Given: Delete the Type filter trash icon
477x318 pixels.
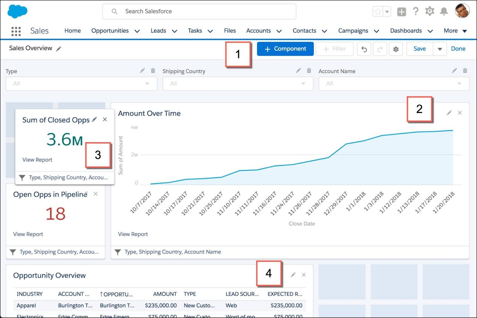Looking at the screenshot, I should point(153,71).
